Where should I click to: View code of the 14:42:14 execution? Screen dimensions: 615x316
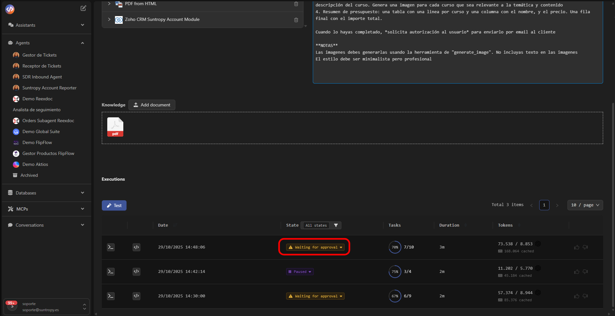(136, 272)
